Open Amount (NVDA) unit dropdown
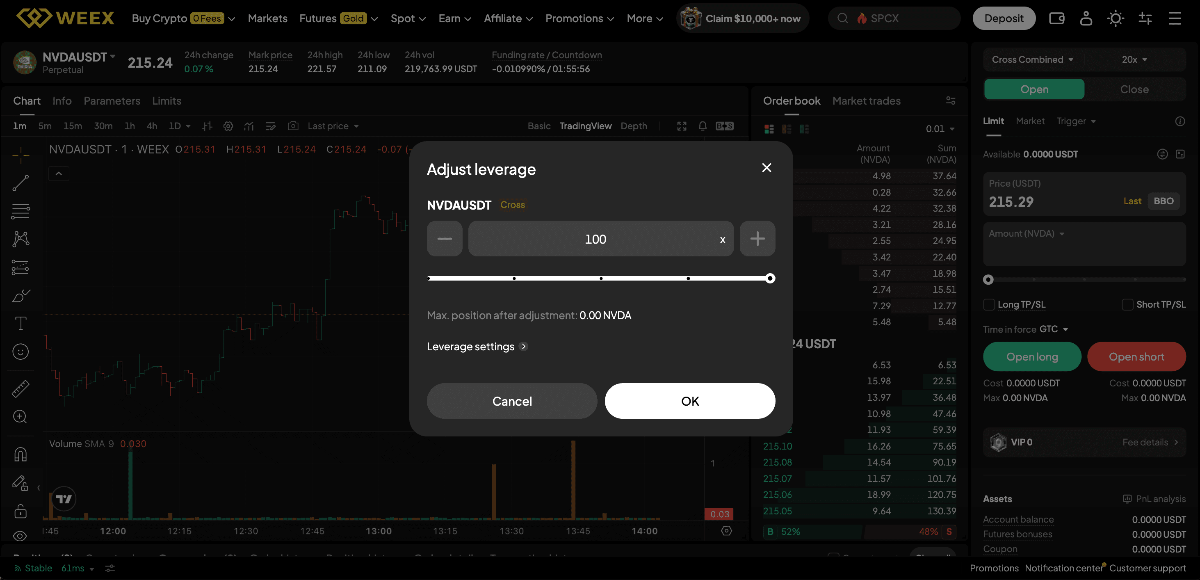The height and width of the screenshot is (580, 1200). click(1027, 233)
